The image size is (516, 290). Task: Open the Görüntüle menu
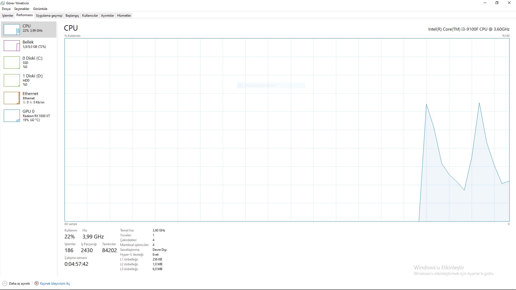tap(40, 9)
